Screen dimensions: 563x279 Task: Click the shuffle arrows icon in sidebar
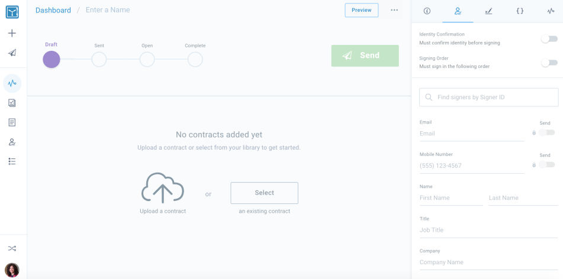tap(12, 248)
